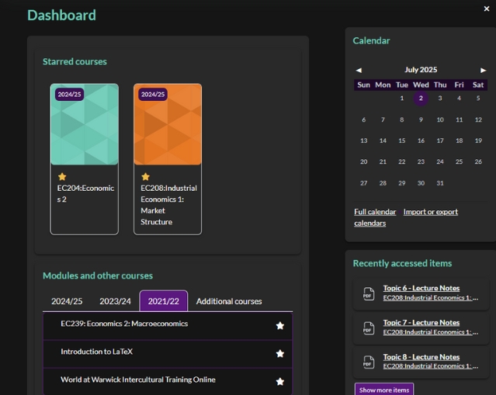Unstar the EC204 Economics 2 course card
The width and height of the screenshot is (496, 395).
pos(62,177)
